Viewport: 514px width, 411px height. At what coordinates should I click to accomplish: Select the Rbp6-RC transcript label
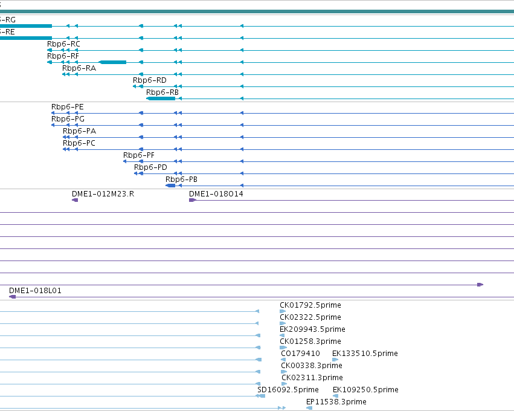63,44
